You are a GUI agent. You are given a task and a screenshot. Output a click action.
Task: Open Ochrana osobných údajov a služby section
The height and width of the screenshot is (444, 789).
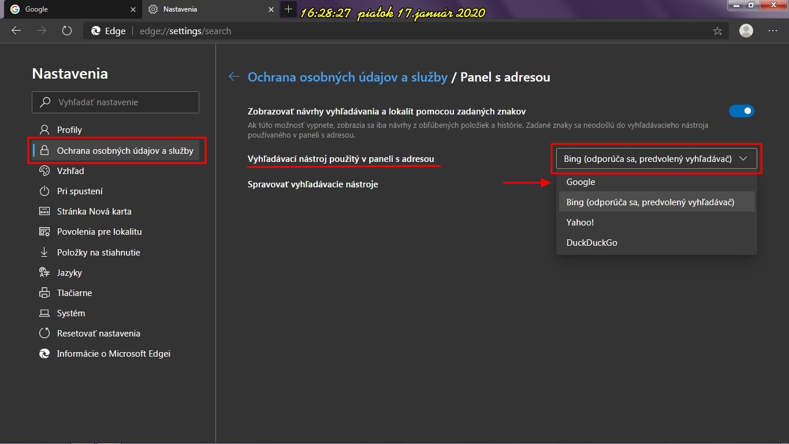click(116, 150)
